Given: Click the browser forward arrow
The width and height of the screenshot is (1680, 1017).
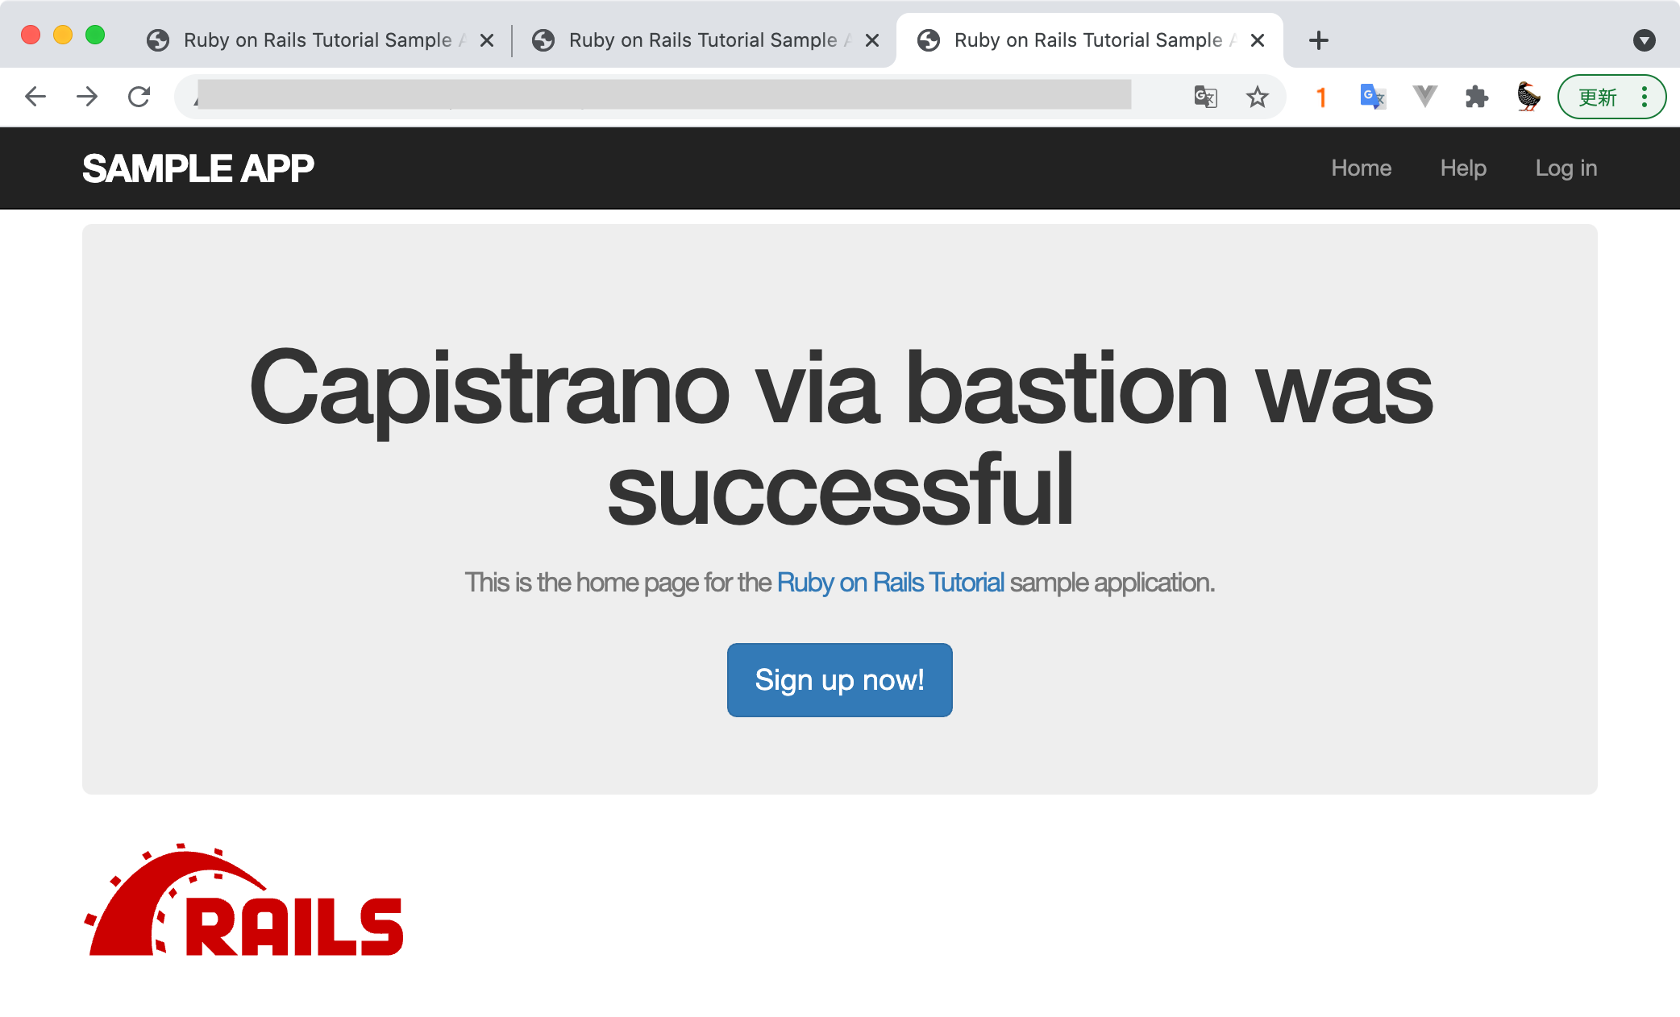Looking at the screenshot, I should (87, 97).
